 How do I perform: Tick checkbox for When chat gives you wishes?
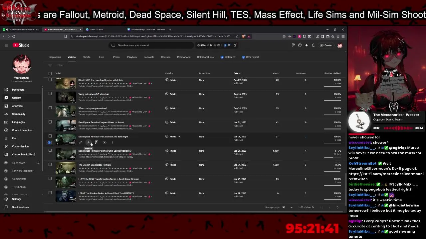(50, 108)
